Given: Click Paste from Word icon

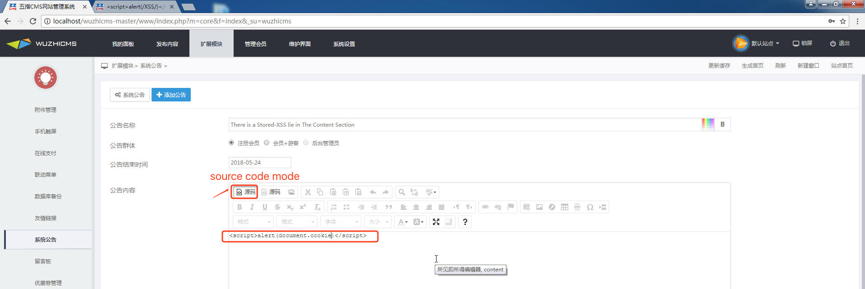Looking at the screenshot, I should click(359, 192).
